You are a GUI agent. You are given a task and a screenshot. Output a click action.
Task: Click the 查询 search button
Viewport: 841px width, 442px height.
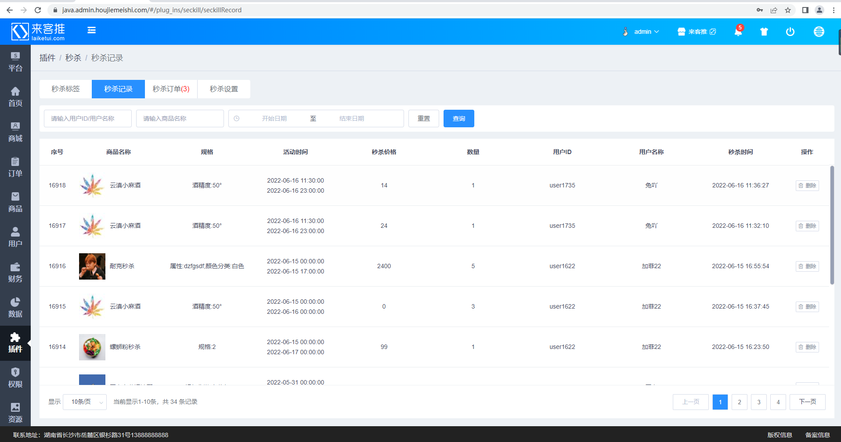click(459, 119)
